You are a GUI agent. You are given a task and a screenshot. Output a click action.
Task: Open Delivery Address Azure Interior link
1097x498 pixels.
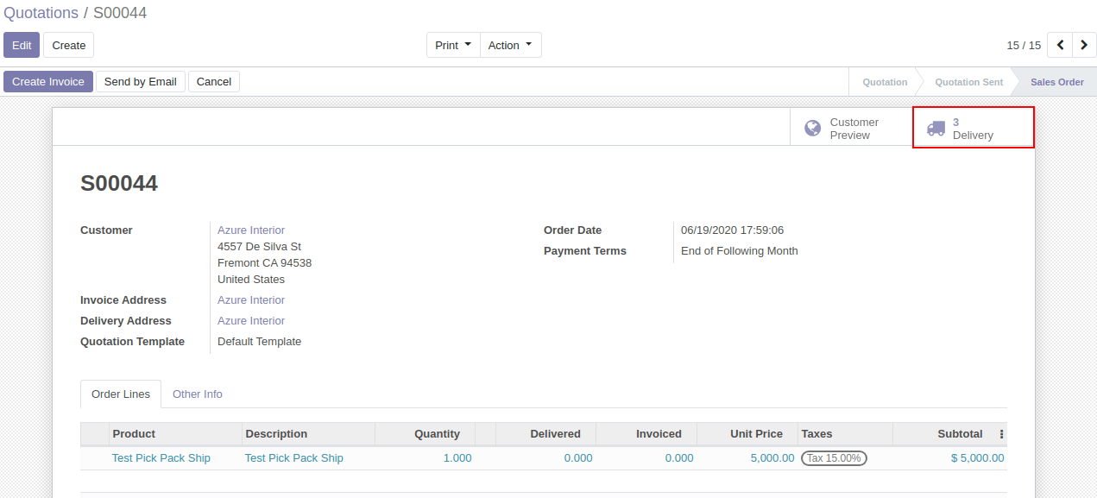click(251, 321)
